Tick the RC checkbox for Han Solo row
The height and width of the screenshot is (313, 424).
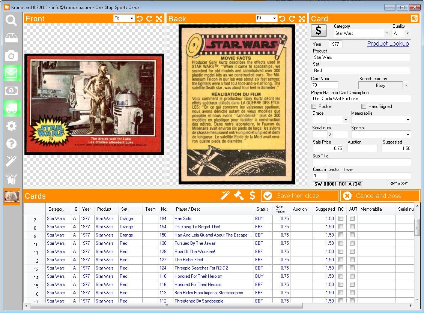341,219
